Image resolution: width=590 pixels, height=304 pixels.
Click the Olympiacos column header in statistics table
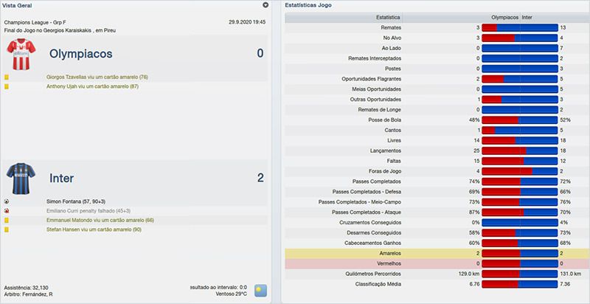(x=504, y=15)
